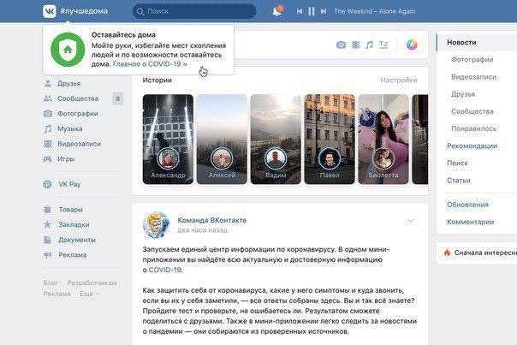This screenshot has height=345, width=517.
Task: Skip to previous track
Action: [x=300, y=11]
